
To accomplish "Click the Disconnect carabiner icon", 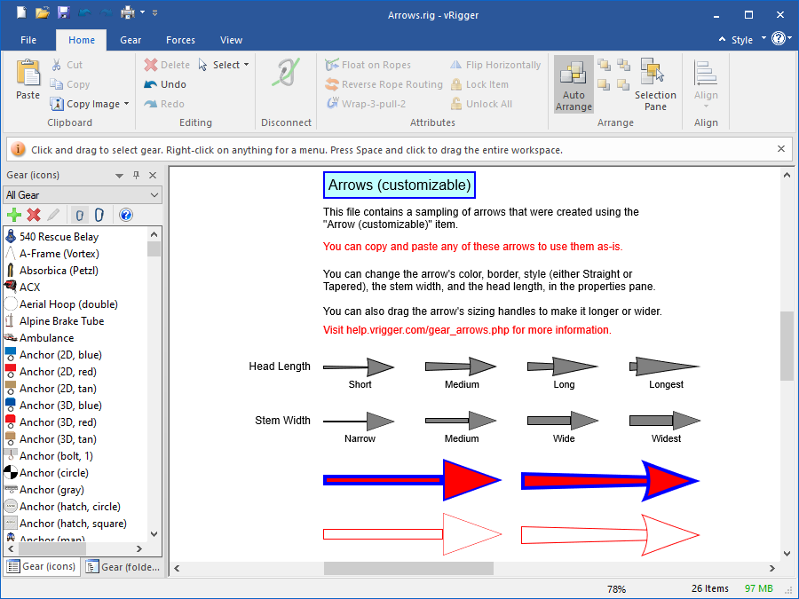I will pyautogui.click(x=286, y=80).
